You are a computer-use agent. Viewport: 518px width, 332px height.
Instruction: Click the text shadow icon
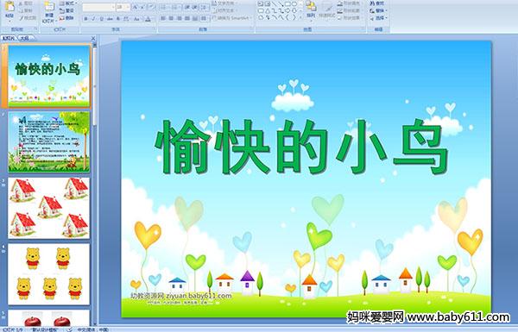118,19
